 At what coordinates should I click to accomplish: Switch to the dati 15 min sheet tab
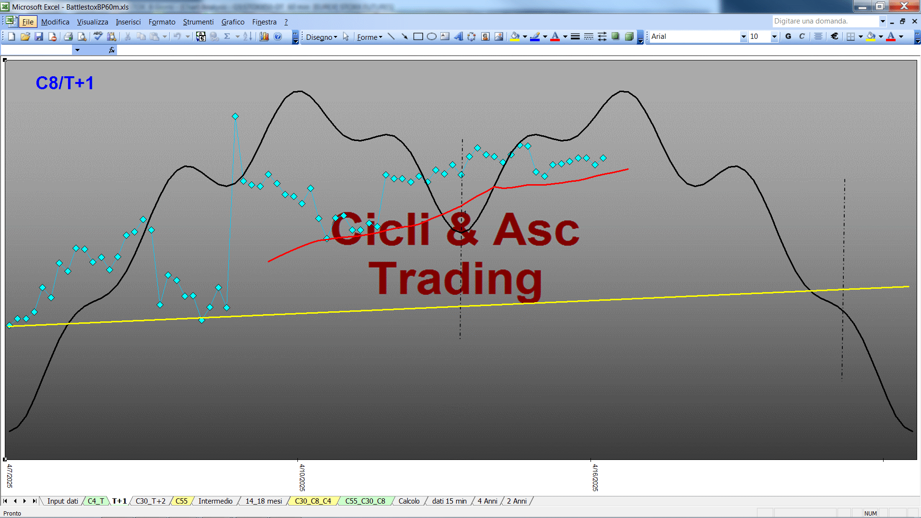click(x=449, y=501)
